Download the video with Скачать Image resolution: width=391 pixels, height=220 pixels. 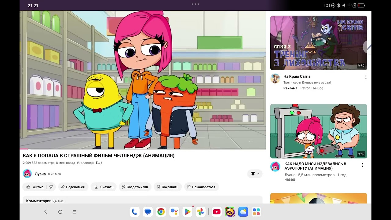[x=104, y=187]
